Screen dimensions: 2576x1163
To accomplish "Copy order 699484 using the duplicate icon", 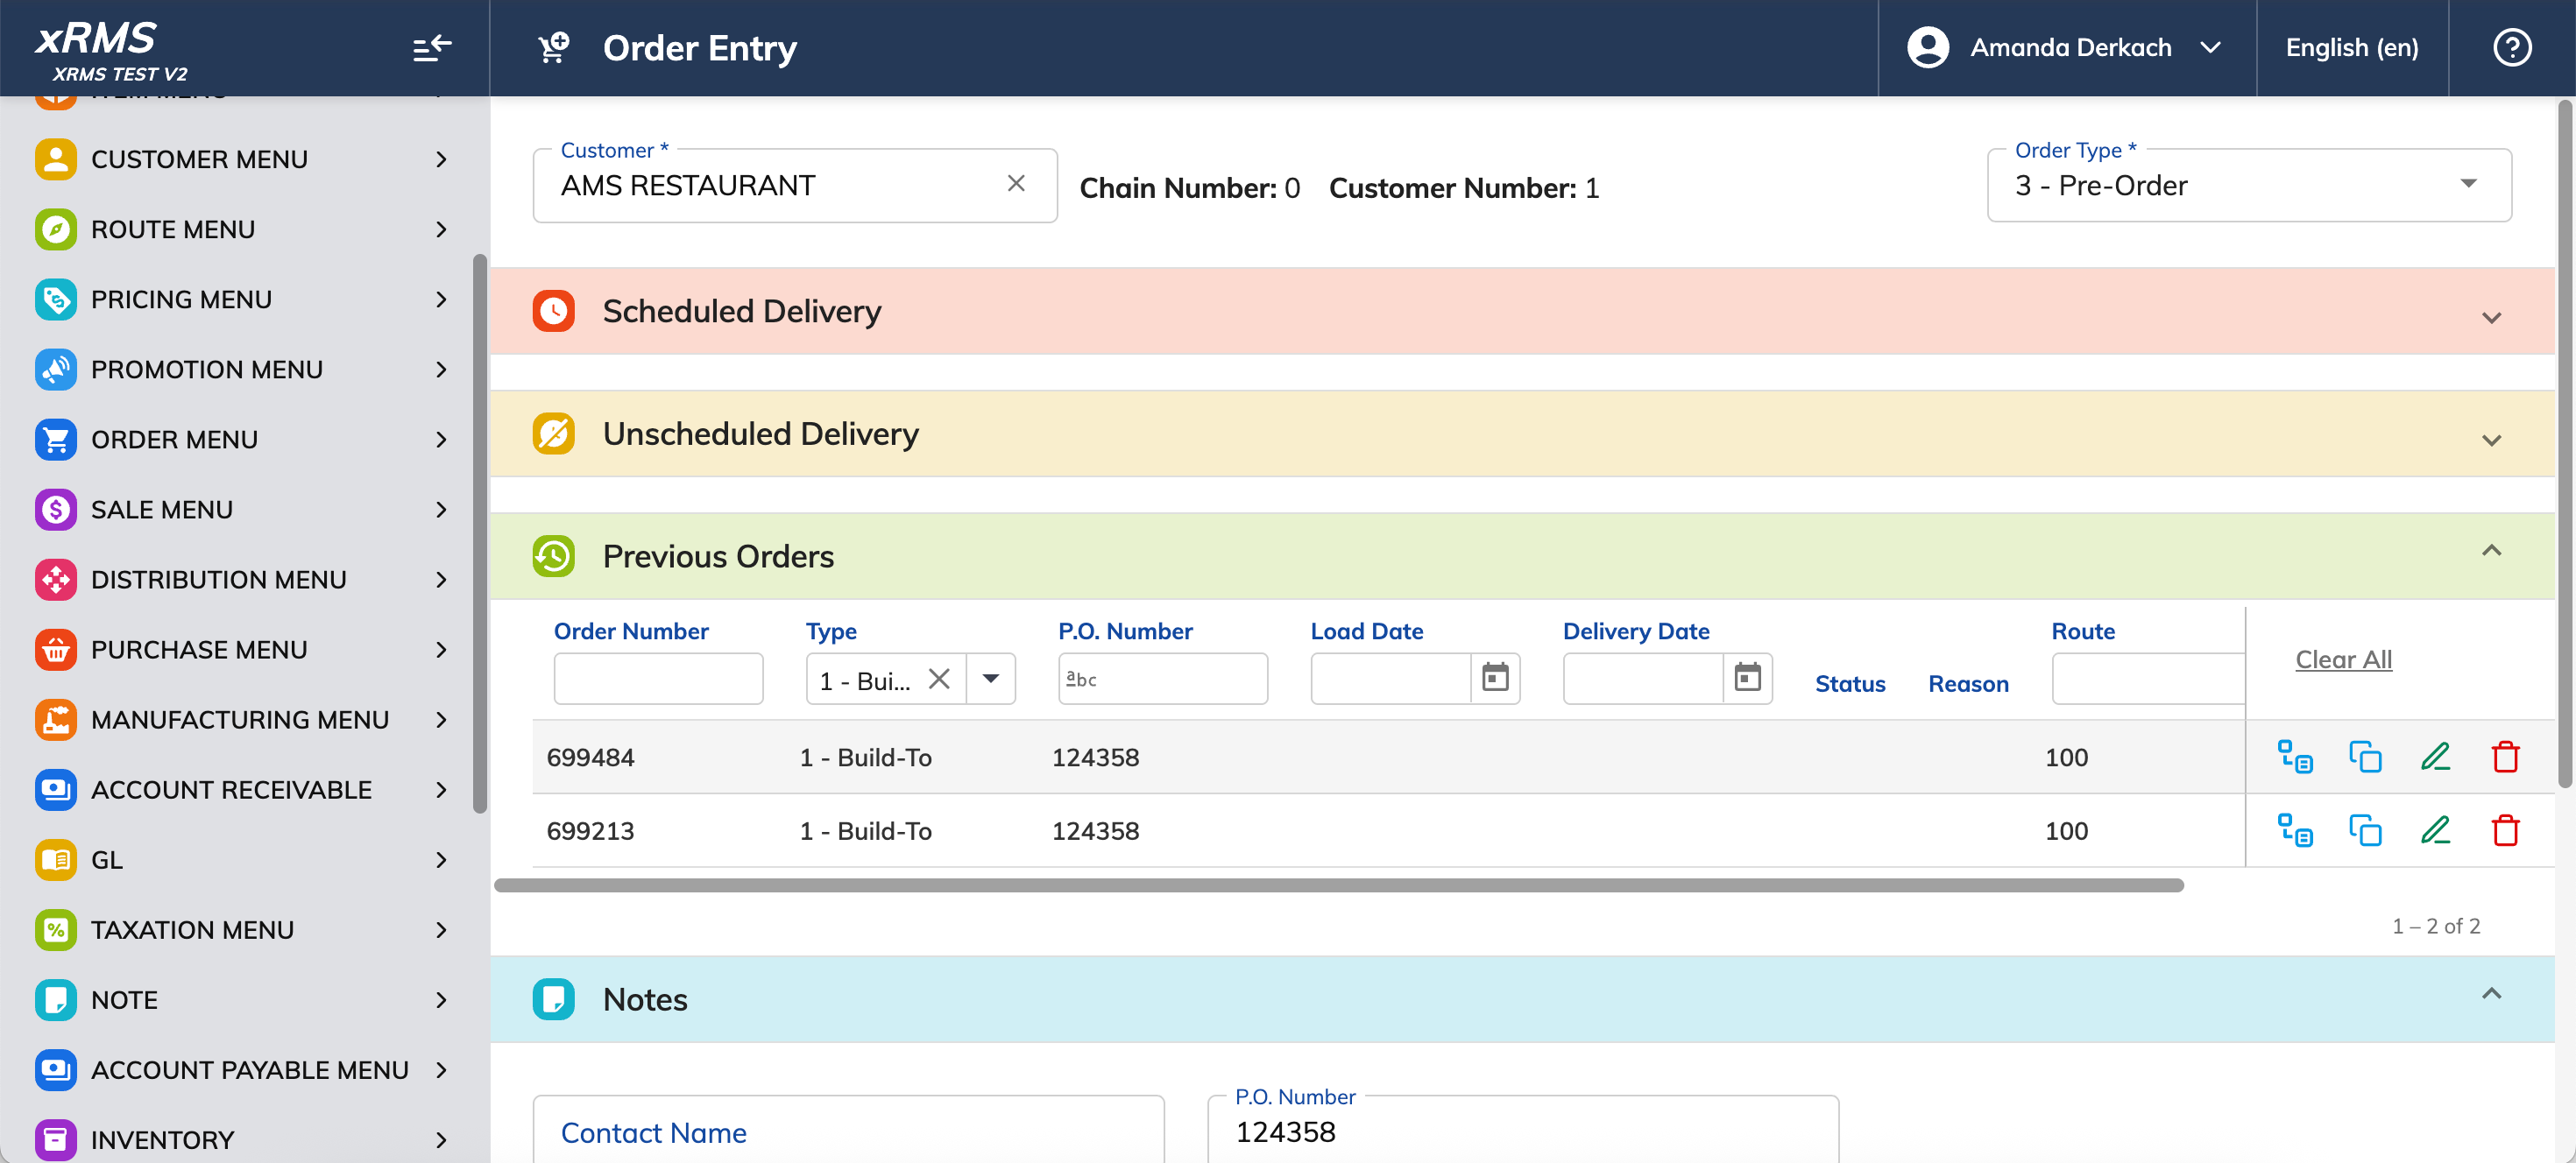I will (2365, 758).
